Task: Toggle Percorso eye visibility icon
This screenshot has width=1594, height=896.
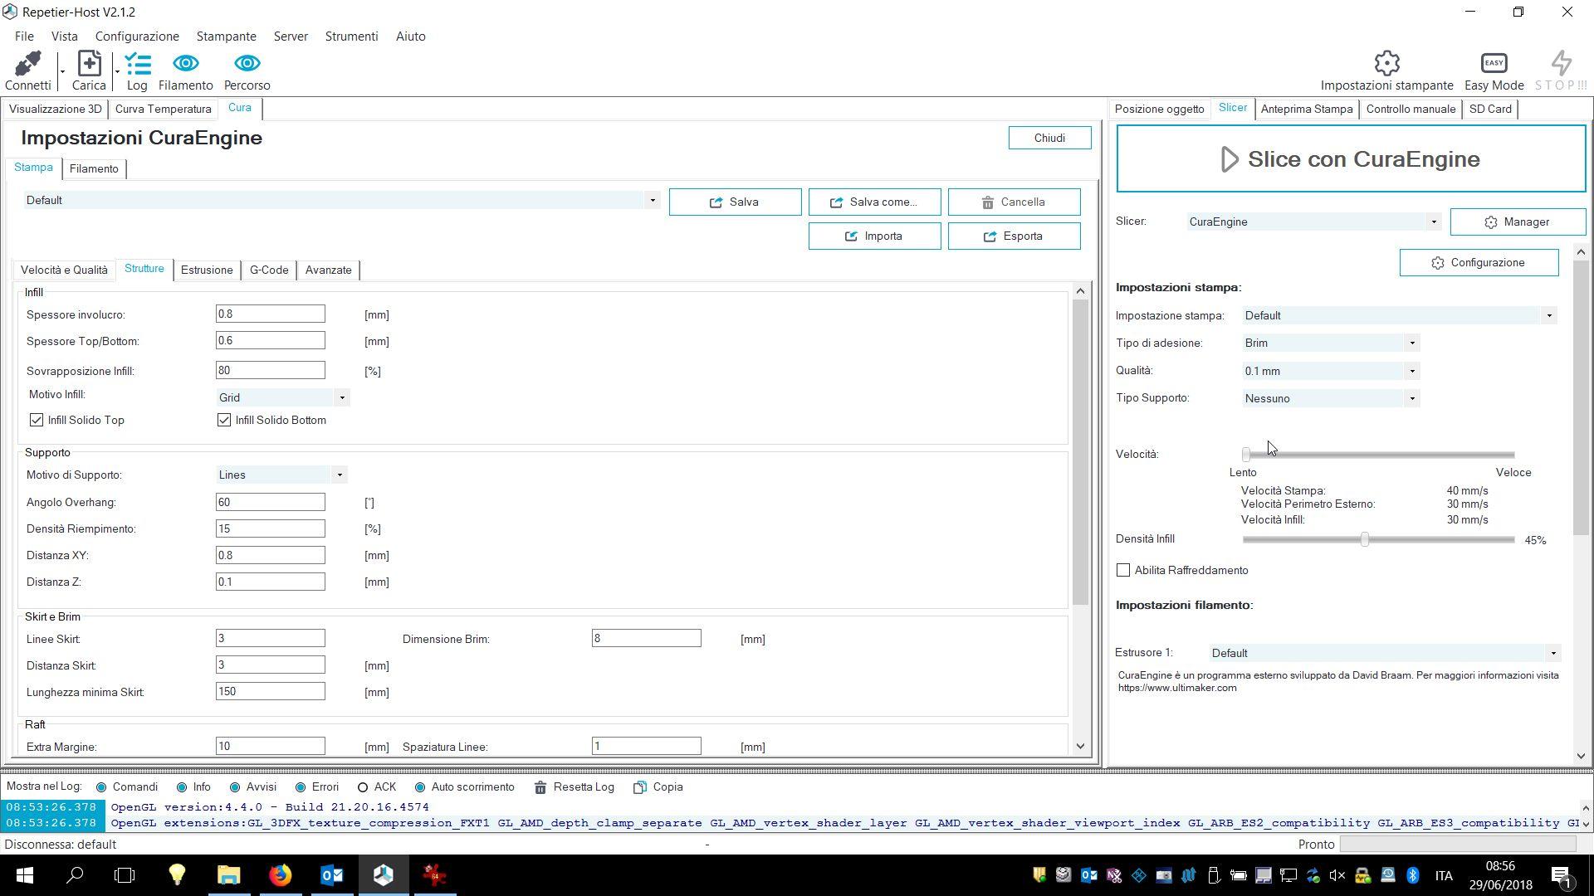Action: pyautogui.click(x=247, y=64)
